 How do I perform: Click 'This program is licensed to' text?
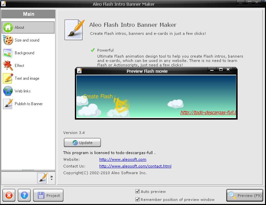[89, 153]
